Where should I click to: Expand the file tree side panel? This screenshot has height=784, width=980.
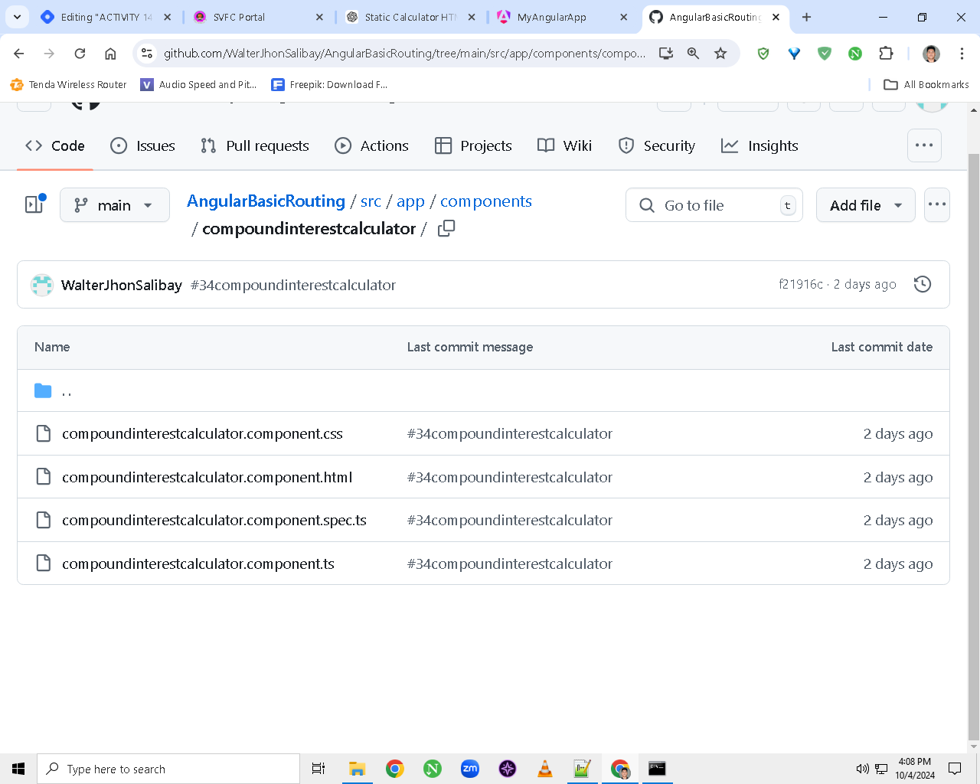35,204
